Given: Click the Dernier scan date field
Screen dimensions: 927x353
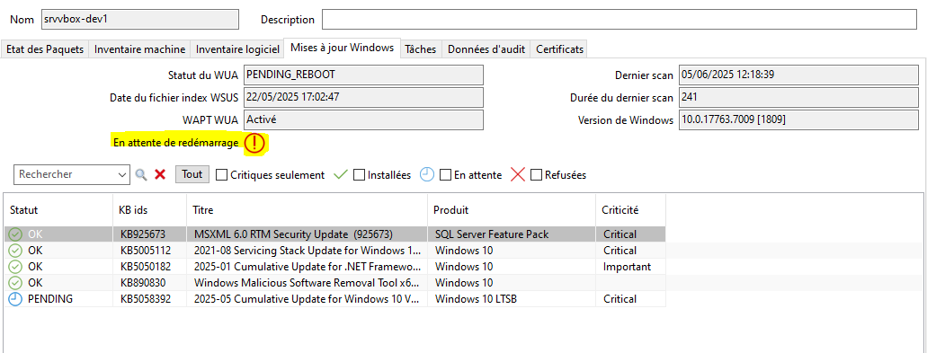Looking at the screenshot, I should tap(798, 75).
